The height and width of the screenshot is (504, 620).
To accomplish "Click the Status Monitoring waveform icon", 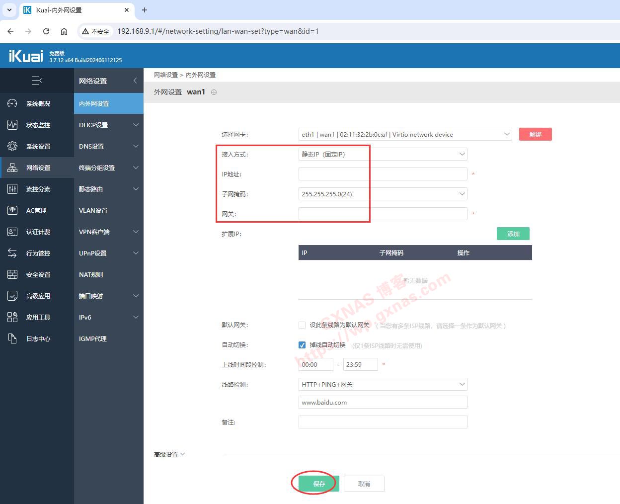I will click(12, 125).
